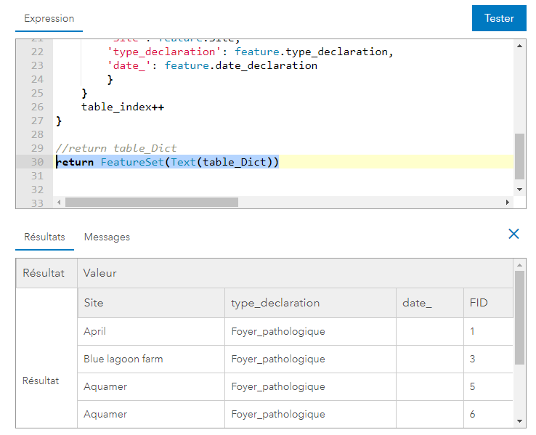This screenshot has height=435, width=536.
Task: Select the April site cell
Action: pos(151,331)
